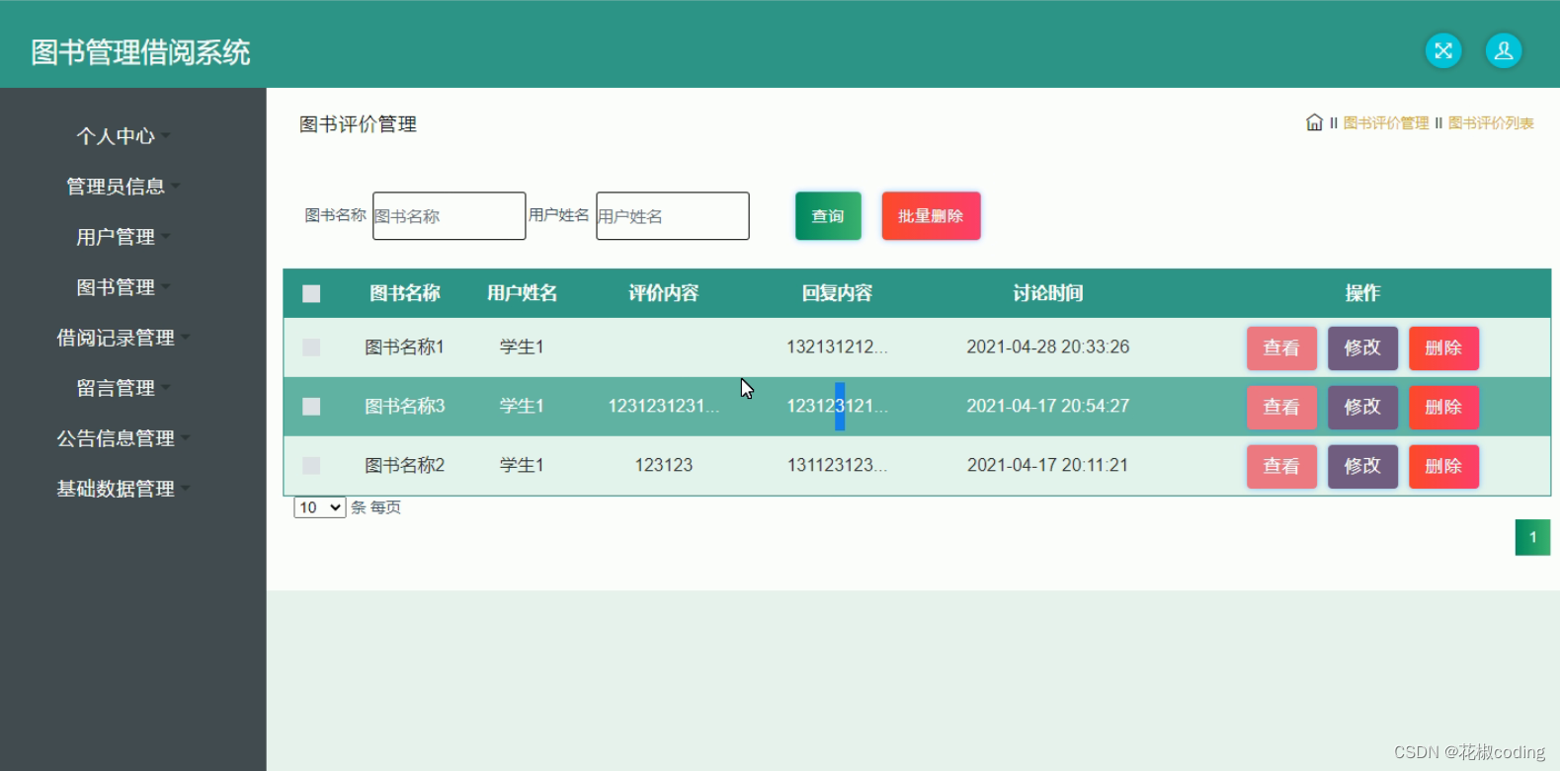The height and width of the screenshot is (771, 1560).
Task: Click the 讨论时间 column header
Action: click(x=1048, y=293)
